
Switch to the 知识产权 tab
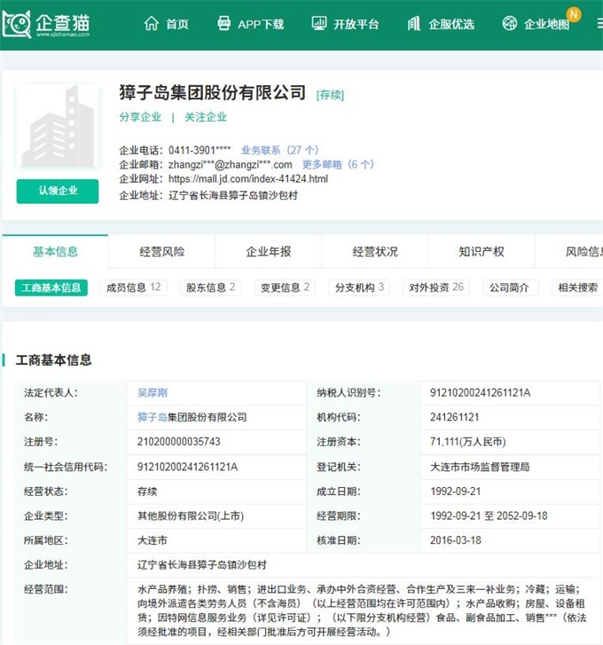482,251
